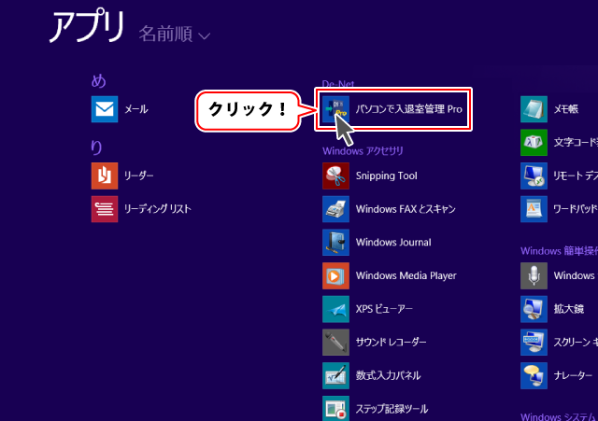The width and height of the screenshot is (598, 421).
Task: Open the XPS ビューアー icon
Action: click(x=335, y=309)
